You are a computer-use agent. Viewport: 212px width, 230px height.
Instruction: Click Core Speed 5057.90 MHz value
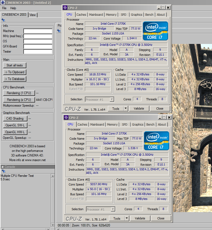[99, 184]
